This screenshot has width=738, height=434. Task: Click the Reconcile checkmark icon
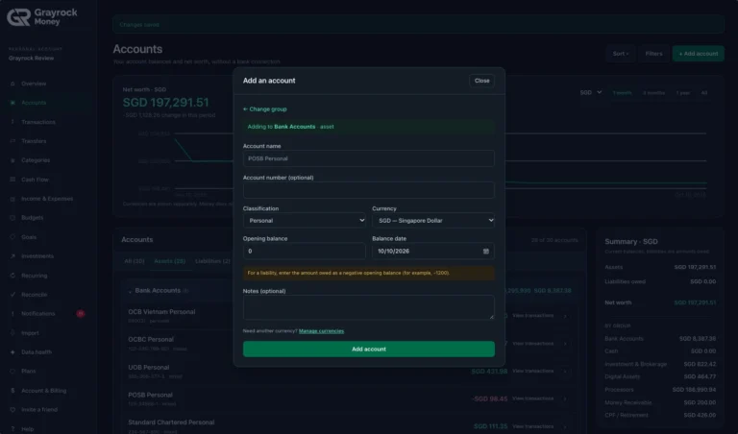coord(12,295)
